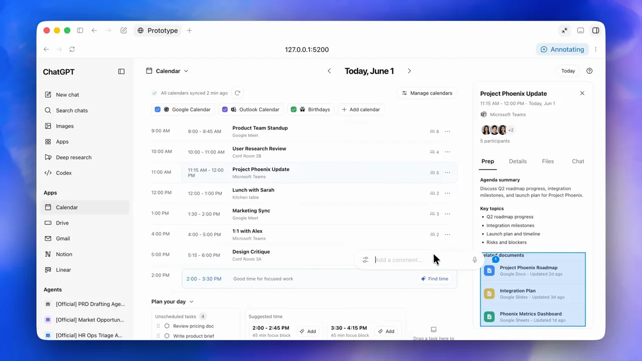Click the compose pencil icon beside the Prototype tab
The width and height of the screenshot is (642, 361).
click(x=123, y=31)
